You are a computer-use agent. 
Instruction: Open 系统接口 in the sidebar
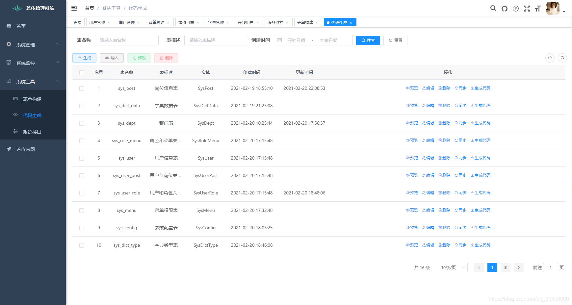tap(33, 132)
